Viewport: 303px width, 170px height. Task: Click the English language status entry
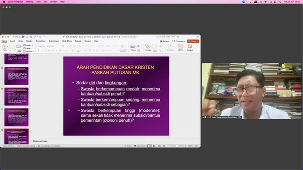[x=26, y=146]
